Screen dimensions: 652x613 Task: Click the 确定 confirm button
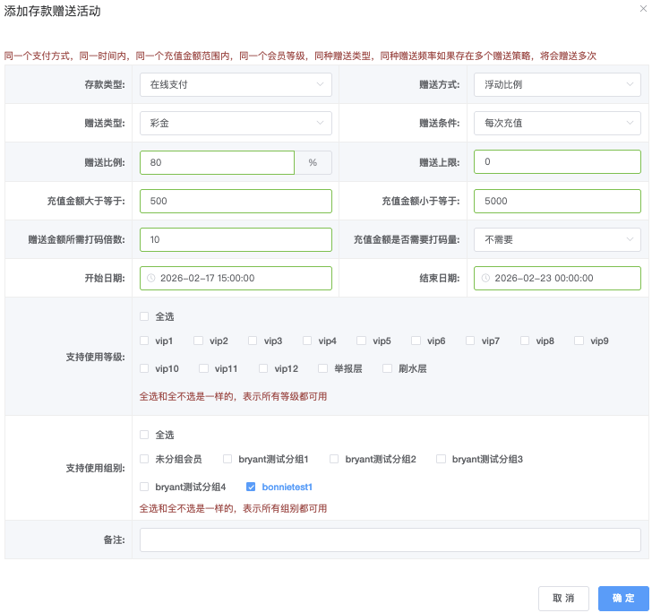click(623, 599)
